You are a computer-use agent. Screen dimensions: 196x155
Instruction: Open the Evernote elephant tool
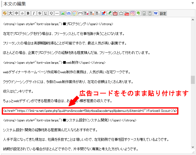(138, 13)
